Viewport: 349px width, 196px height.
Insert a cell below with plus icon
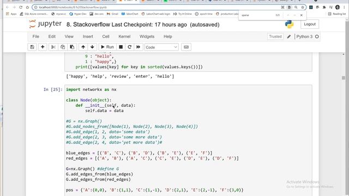[x=43, y=47]
